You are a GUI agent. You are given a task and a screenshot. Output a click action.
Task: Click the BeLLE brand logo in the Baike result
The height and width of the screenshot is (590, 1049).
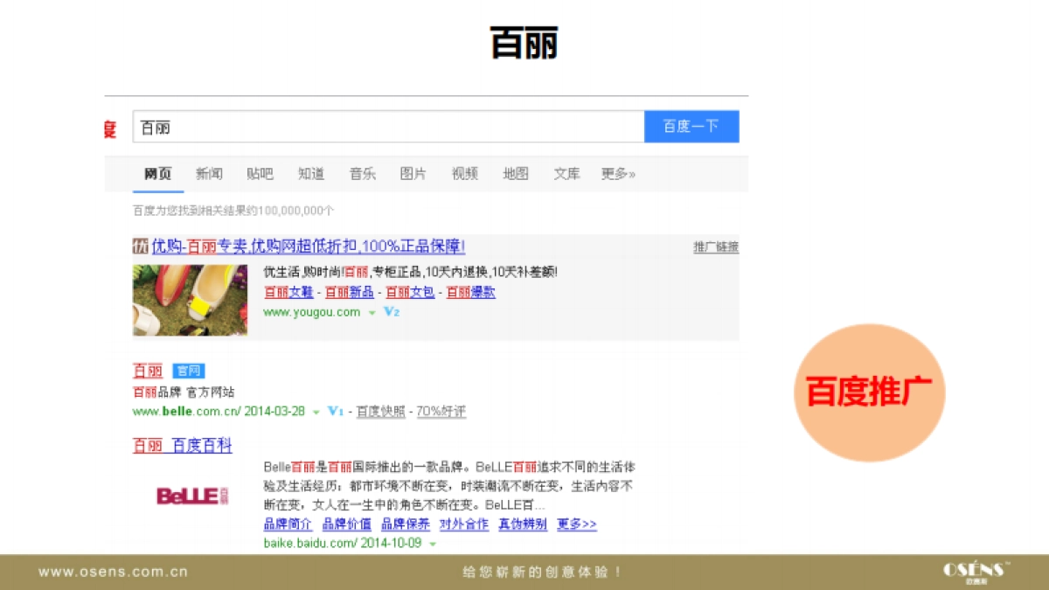pos(191,496)
